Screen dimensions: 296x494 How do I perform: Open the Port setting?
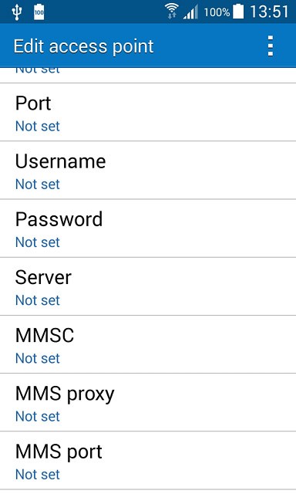148,112
